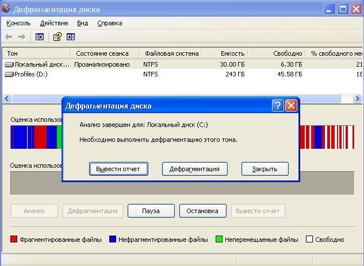Click the Forward arrow in the toolbar

point(22,37)
